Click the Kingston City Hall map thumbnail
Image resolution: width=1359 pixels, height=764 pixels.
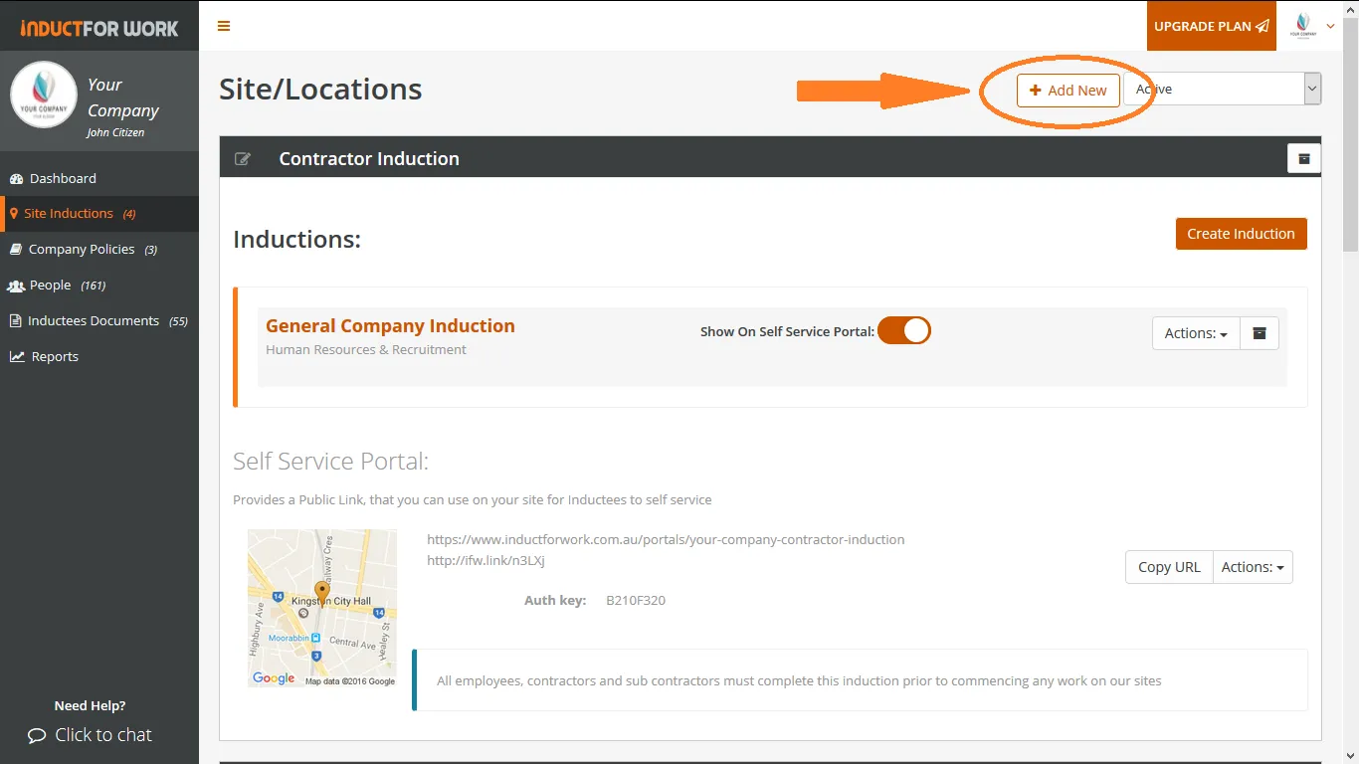tap(322, 608)
